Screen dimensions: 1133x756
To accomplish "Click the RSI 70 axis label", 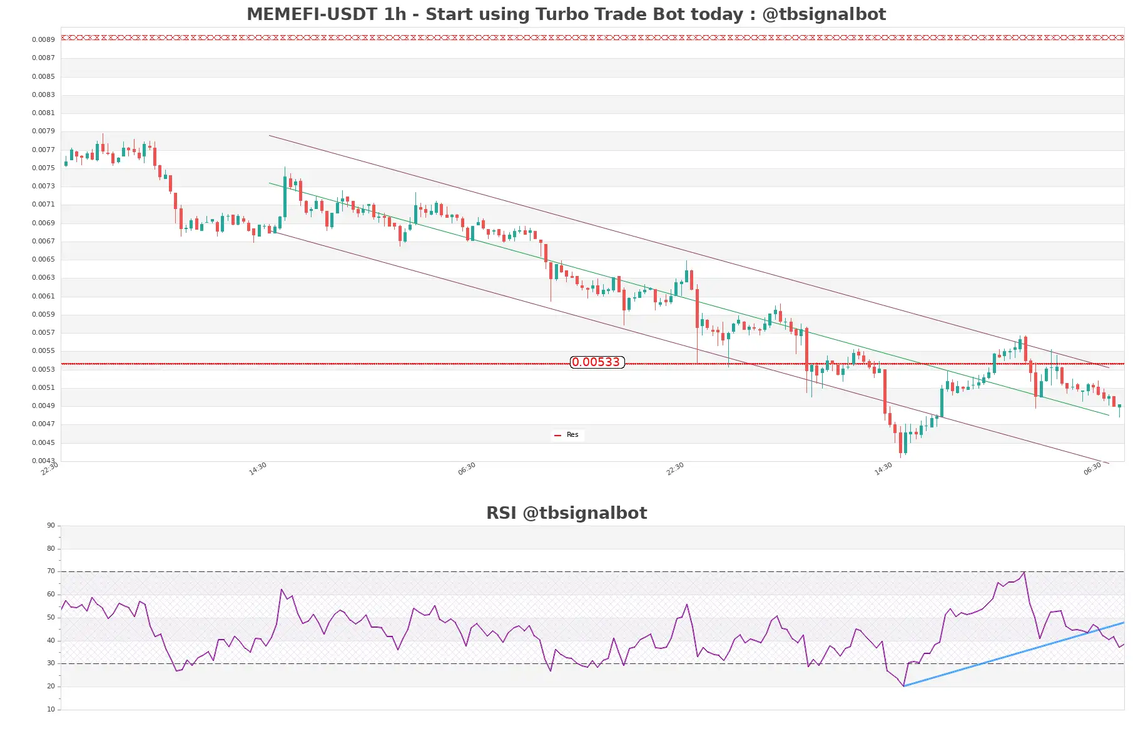I will [51, 571].
